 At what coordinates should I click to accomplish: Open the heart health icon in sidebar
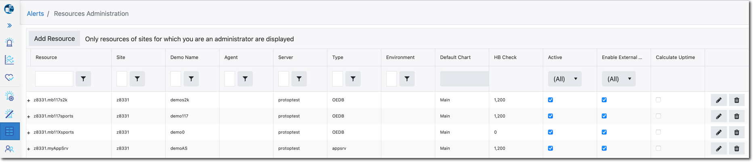click(9, 77)
